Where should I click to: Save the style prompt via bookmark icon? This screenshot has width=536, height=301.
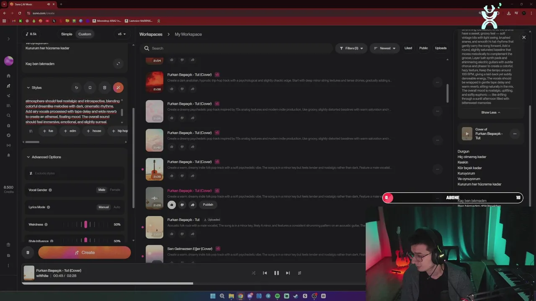tap(90, 87)
